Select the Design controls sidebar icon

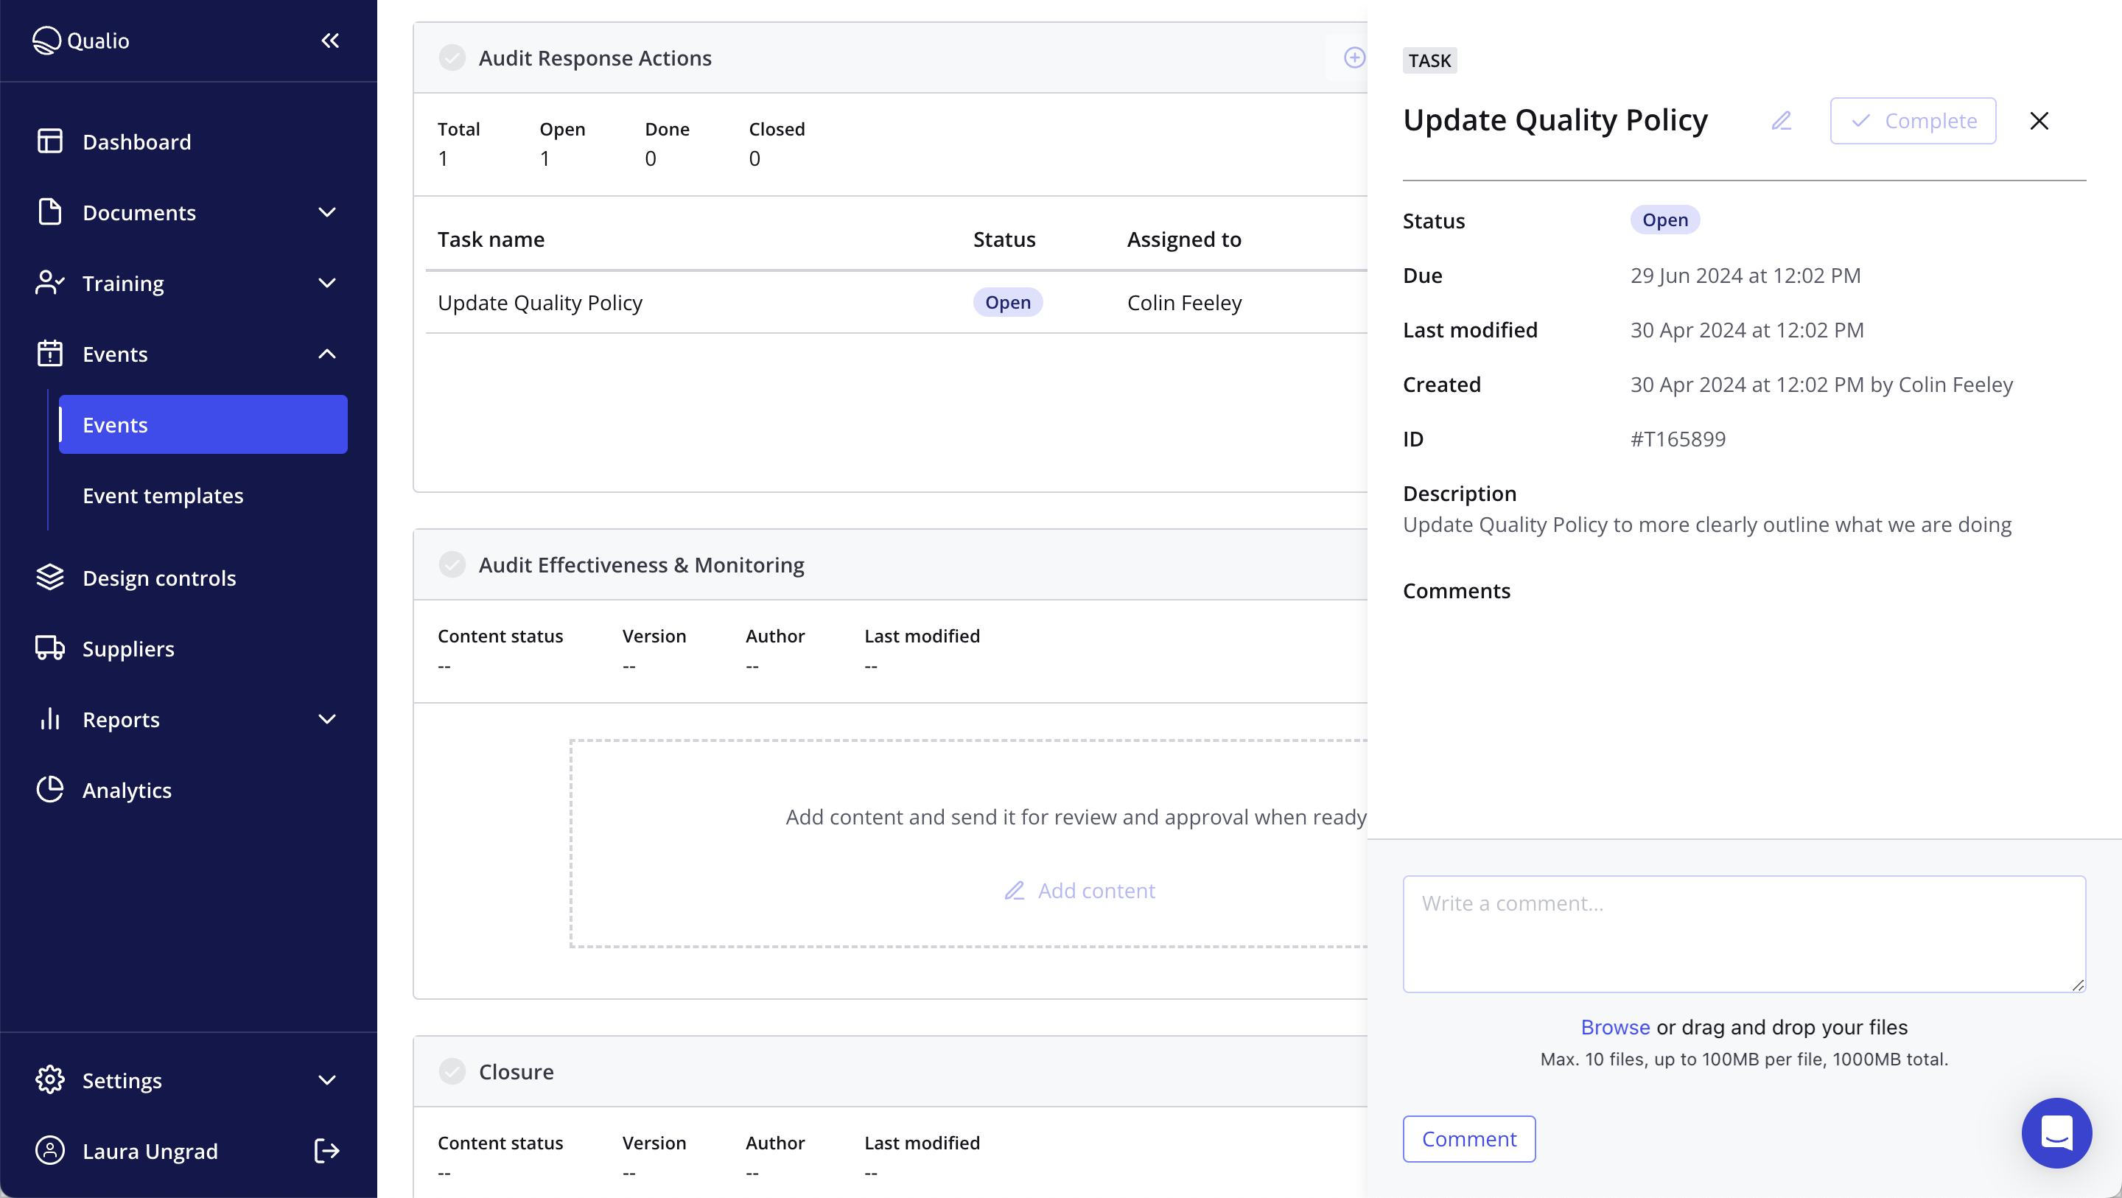pos(49,577)
